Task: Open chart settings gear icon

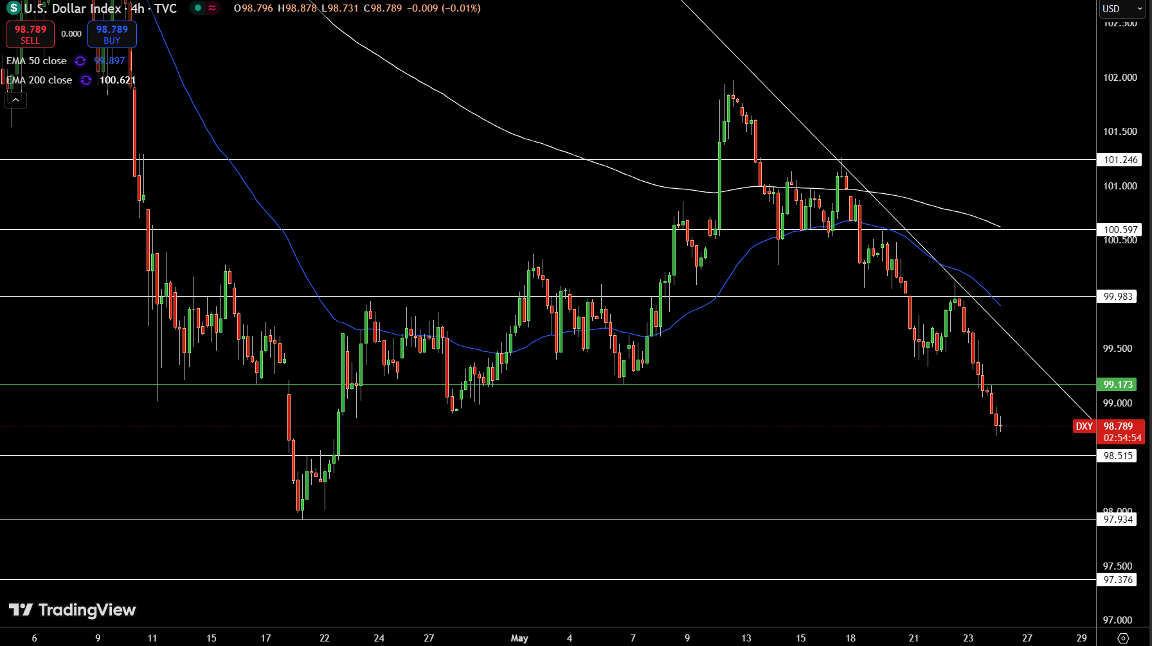Action: pyautogui.click(x=1123, y=638)
